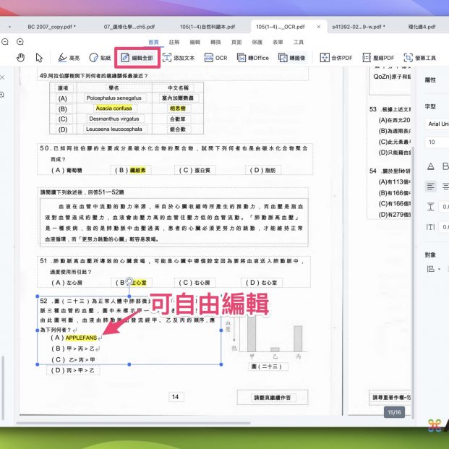449x449 pixels.
Task: Open the Arial font family dropdown
Action: [x=436, y=124]
